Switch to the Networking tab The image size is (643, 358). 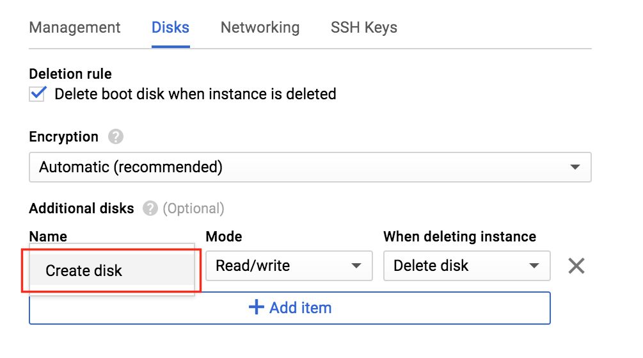tap(260, 28)
